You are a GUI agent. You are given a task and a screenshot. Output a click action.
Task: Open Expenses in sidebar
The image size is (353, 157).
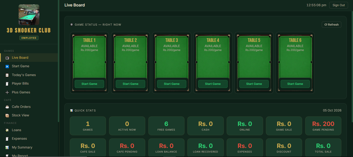(29, 139)
